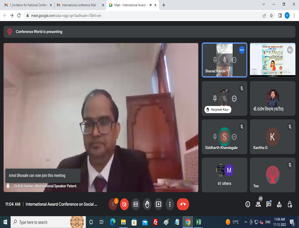Switch to the Invitation for National Conference tab
Viewport: 299px width, 228px height.
click(x=28, y=5)
